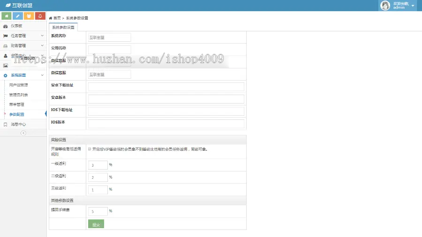The image size is (422, 237).
Task: Click the dashboard gauge icon beside 仪表板
Action: coord(5,26)
